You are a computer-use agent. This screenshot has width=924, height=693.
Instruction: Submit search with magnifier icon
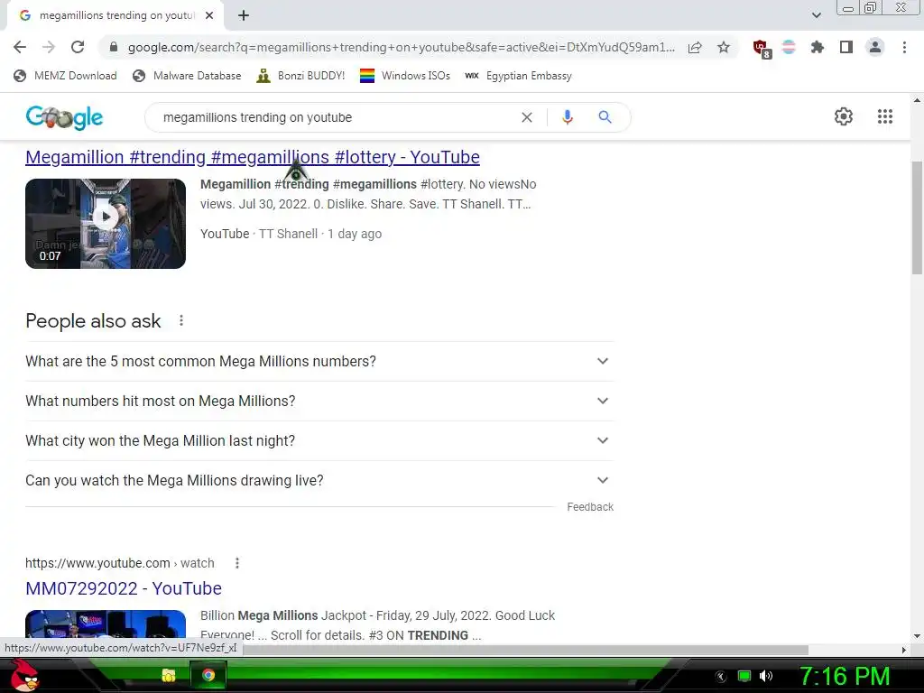tap(605, 117)
